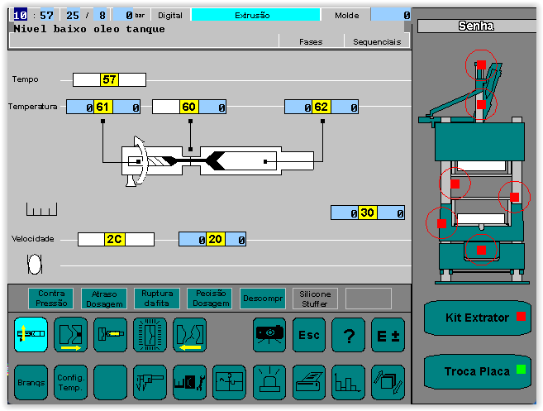Select the Contra Pressão option
This screenshot has height=411, width=543.
click(51, 299)
